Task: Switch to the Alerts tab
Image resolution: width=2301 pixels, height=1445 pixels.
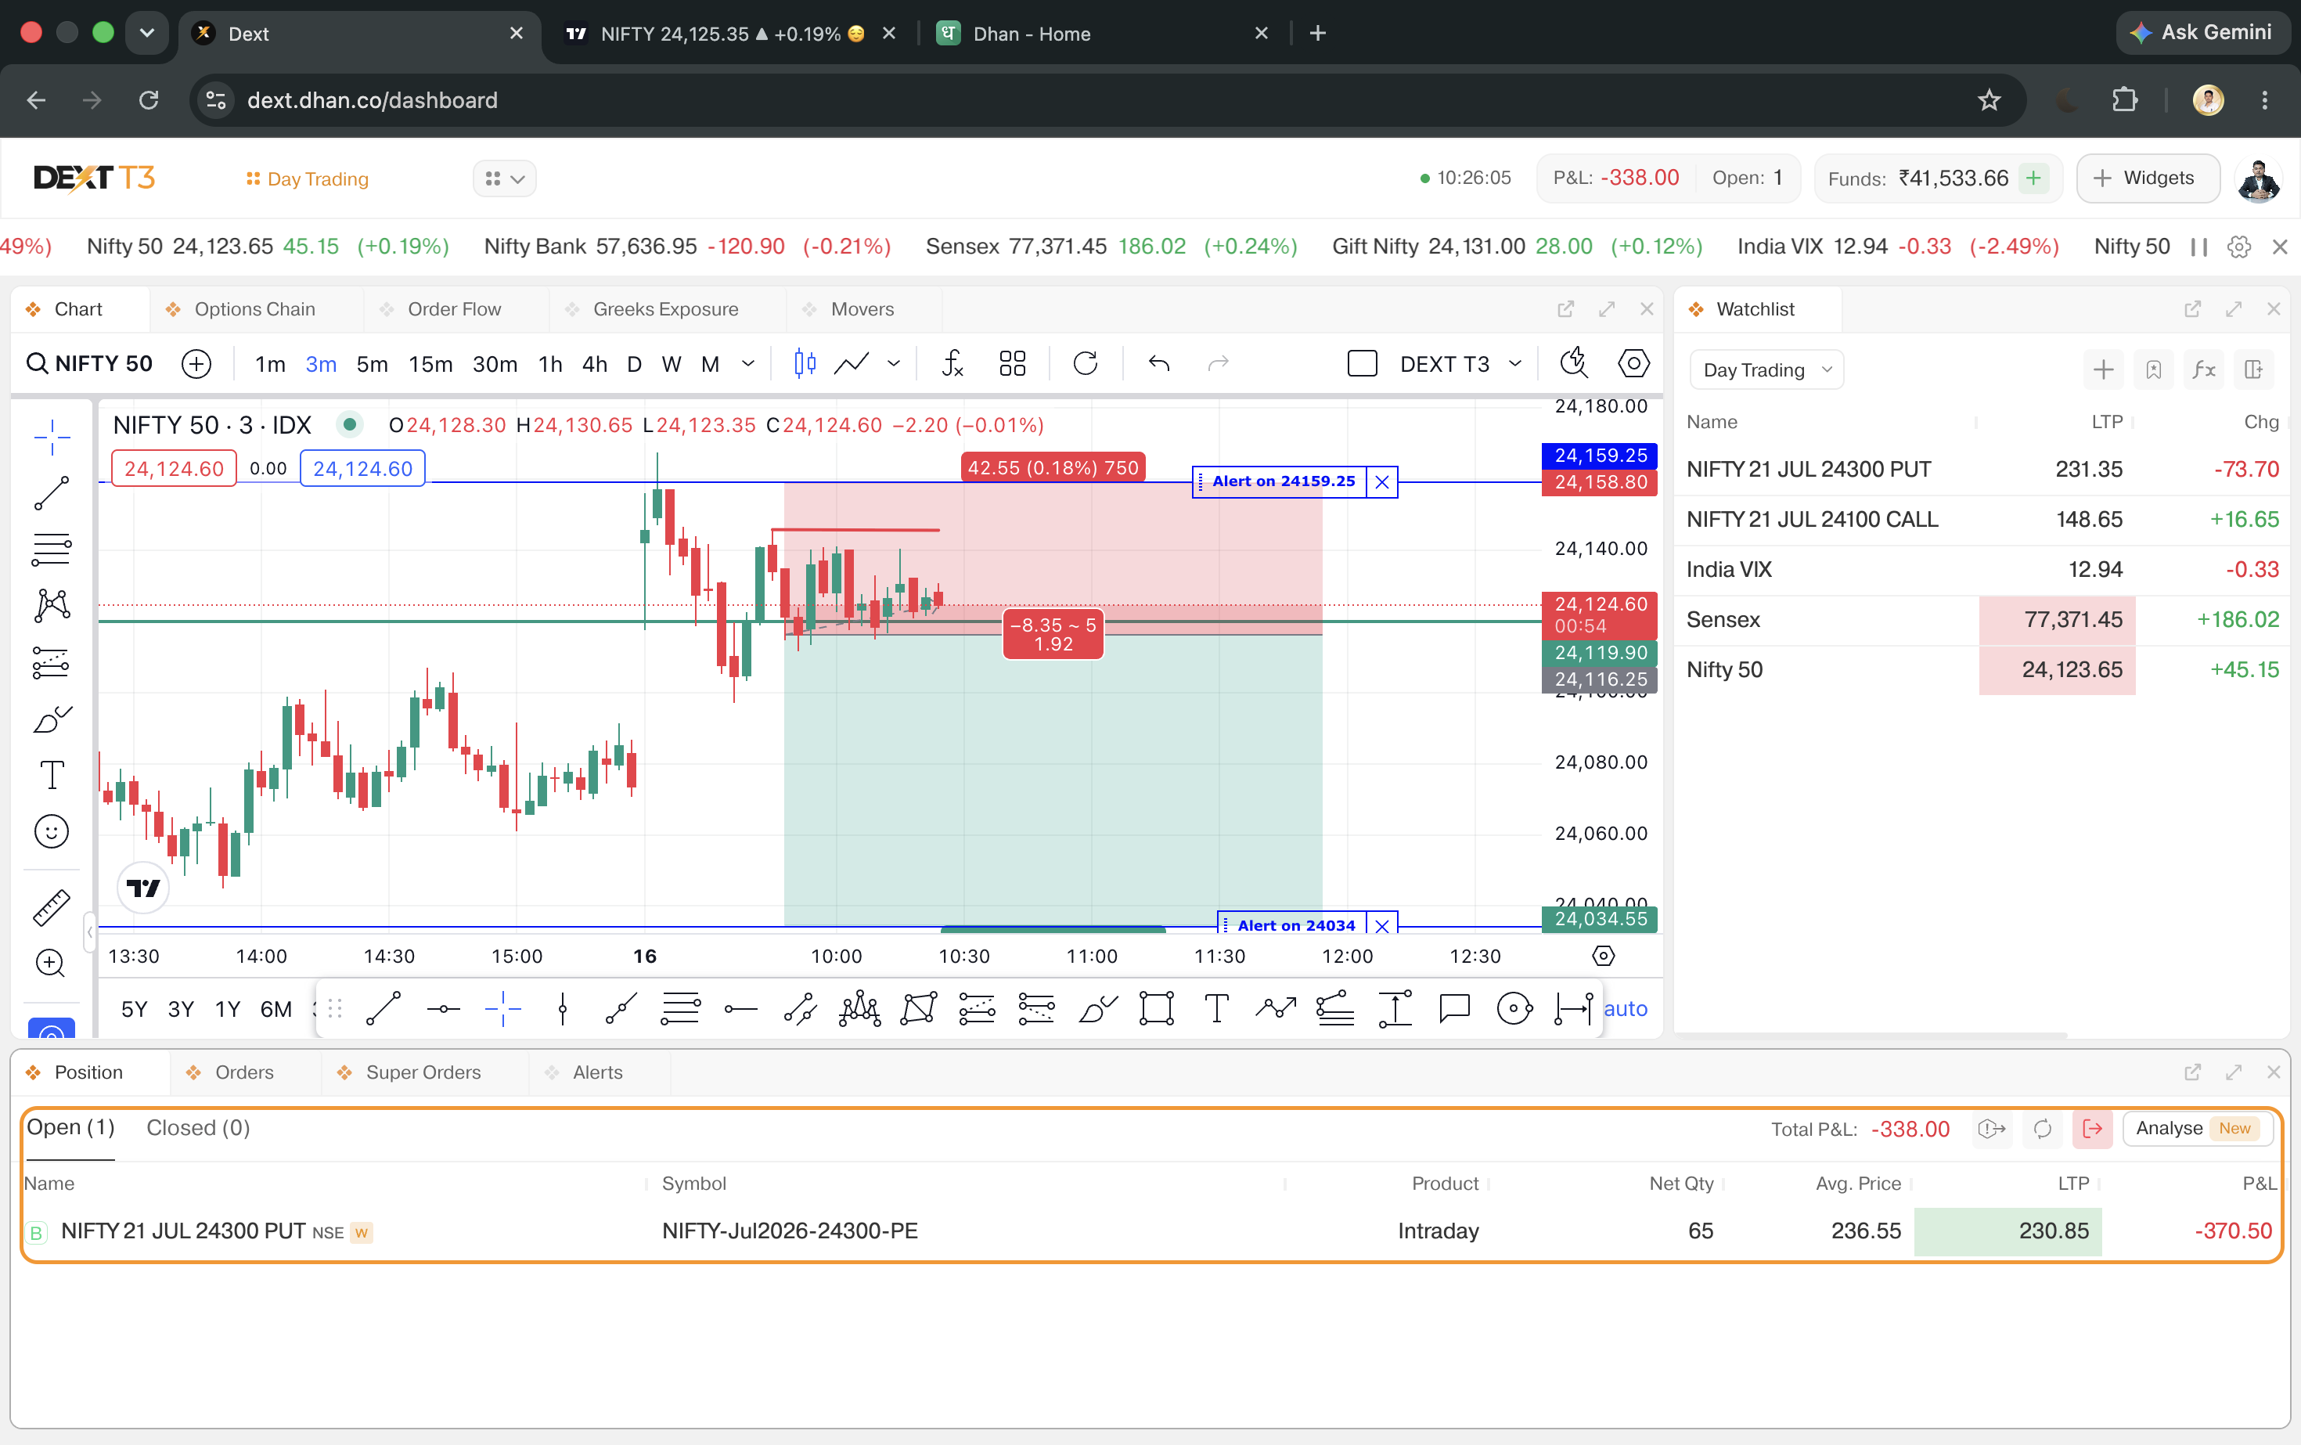Action: pos(597,1072)
